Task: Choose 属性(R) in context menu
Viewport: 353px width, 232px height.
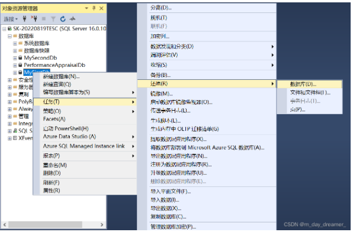Action: 85,191
